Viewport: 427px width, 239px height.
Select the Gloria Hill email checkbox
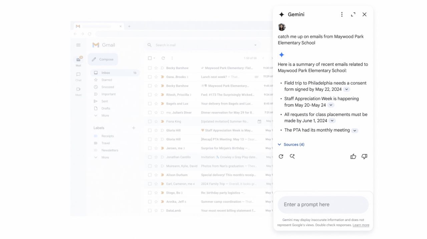[149, 130]
